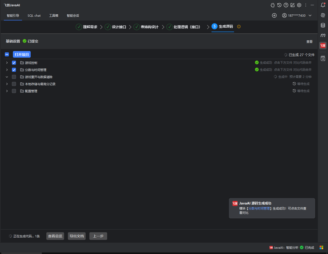The image size is (328, 254).
Task: Click the JavaAI 源码生成成功 notification title
Action: 255,203
